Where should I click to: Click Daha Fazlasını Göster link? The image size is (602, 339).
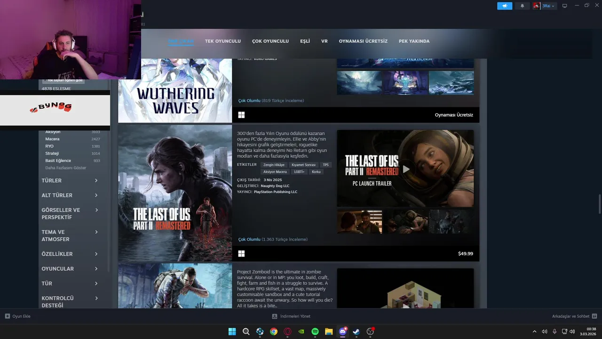pos(66,168)
